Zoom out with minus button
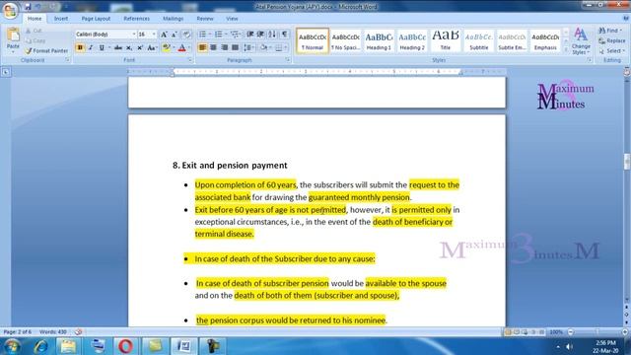Viewport: 631px width, 355px height. point(570,332)
